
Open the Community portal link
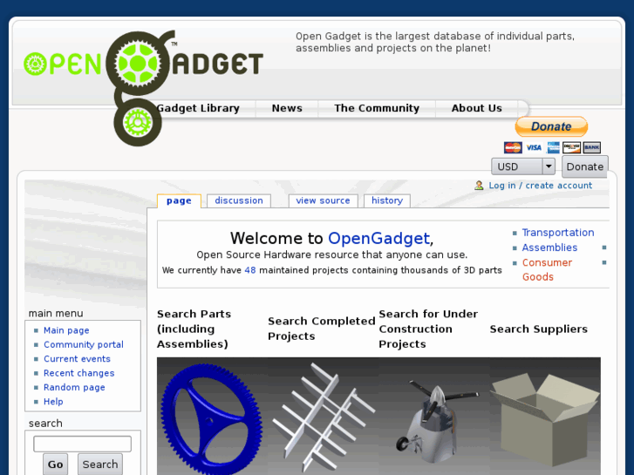(84, 344)
